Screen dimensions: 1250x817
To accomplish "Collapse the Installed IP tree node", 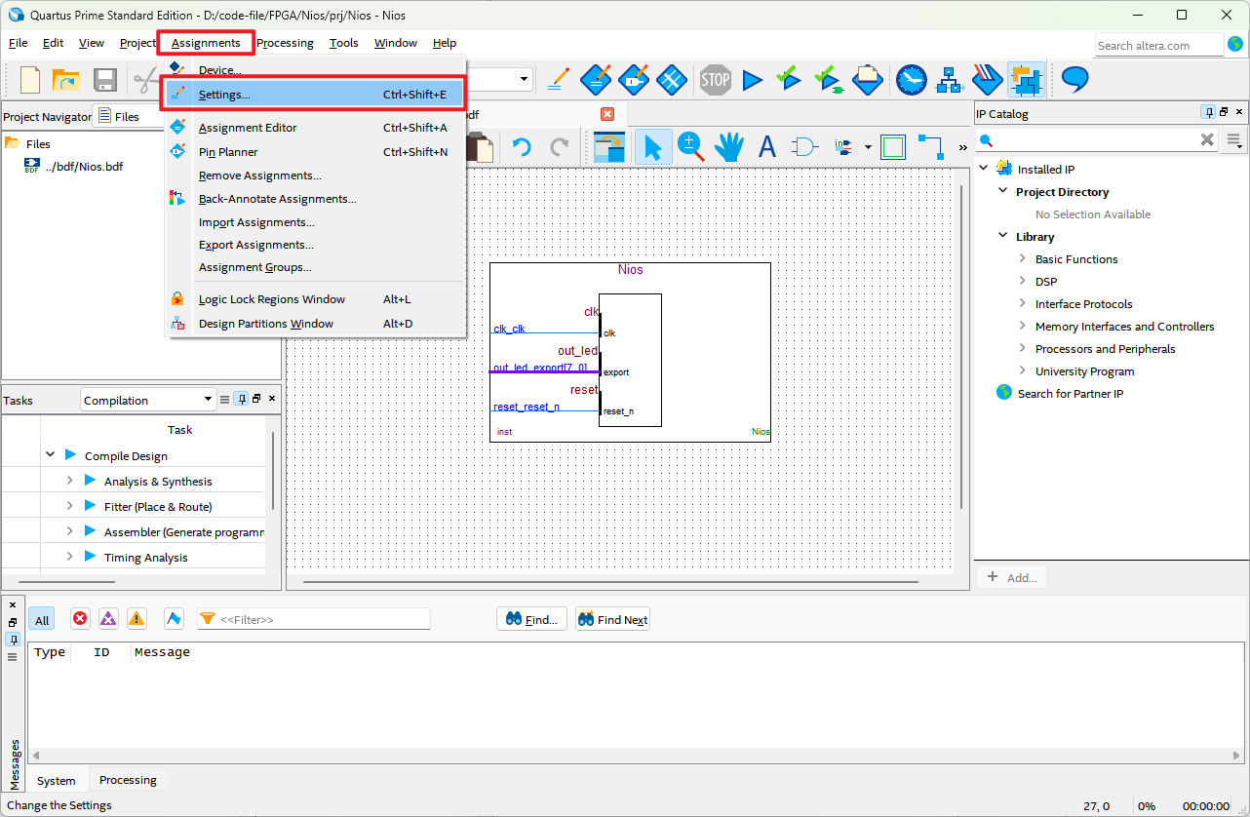I will pos(983,168).
